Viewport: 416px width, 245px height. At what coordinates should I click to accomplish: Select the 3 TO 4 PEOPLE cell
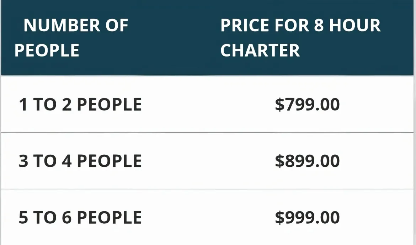coord(80,161)
